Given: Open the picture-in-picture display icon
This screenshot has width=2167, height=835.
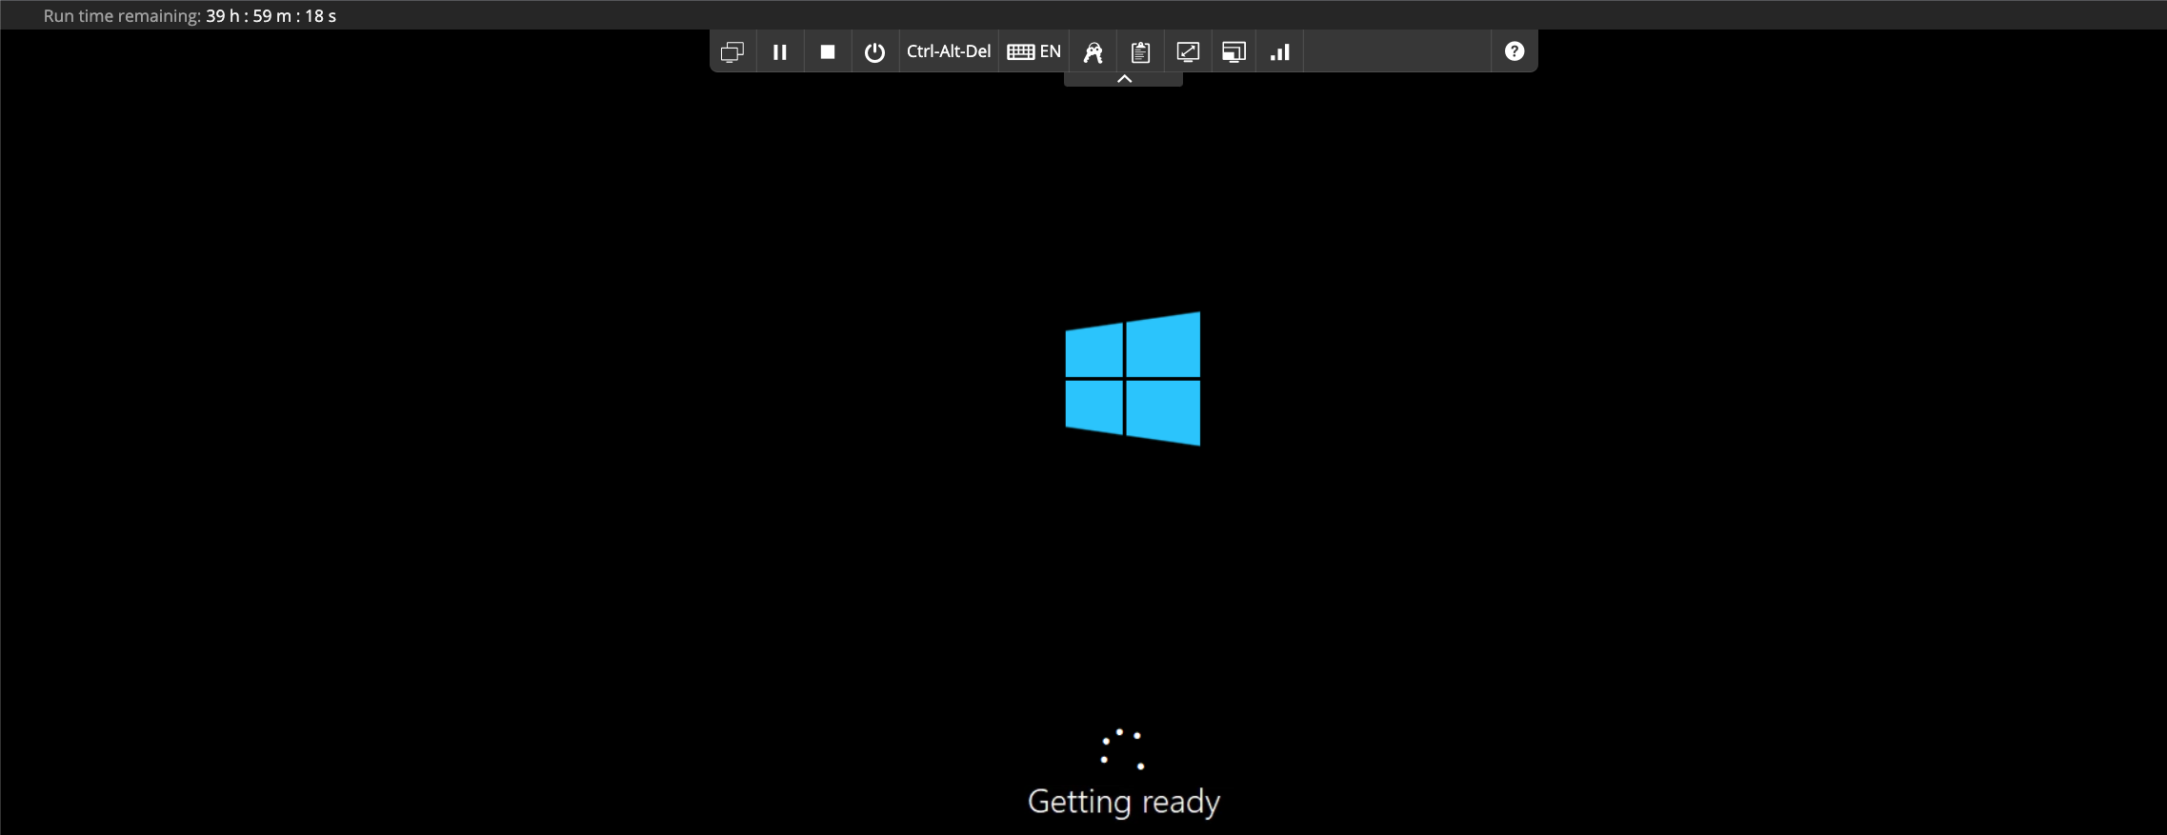Looking at the screenshot, I should coord(1234,51).
